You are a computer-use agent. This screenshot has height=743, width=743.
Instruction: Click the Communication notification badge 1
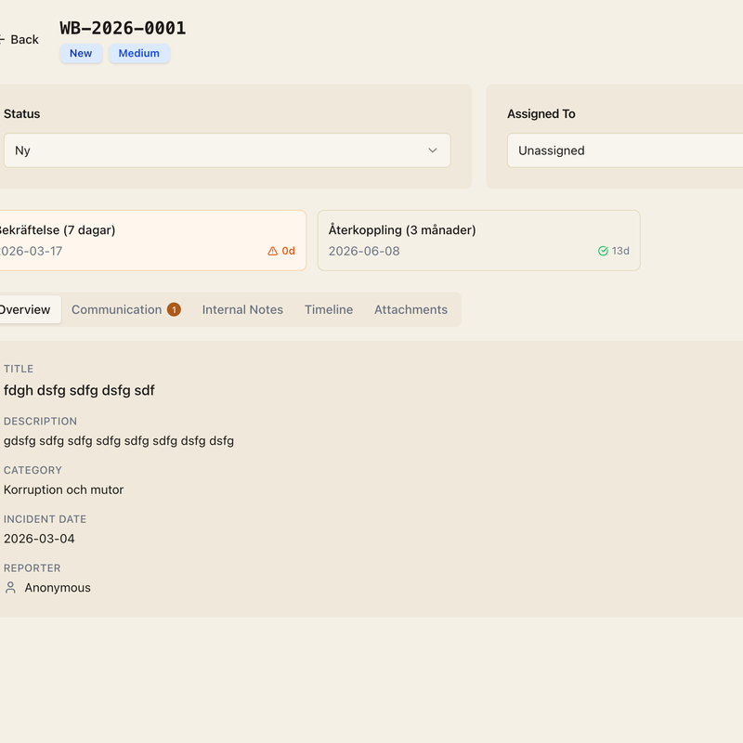[174, 309]
